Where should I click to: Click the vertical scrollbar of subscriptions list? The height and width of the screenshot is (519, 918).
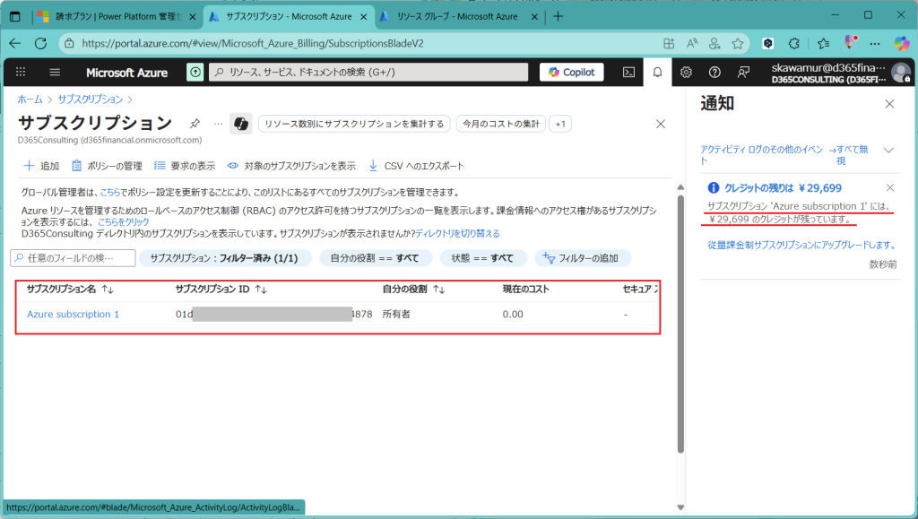click(680, 323)
